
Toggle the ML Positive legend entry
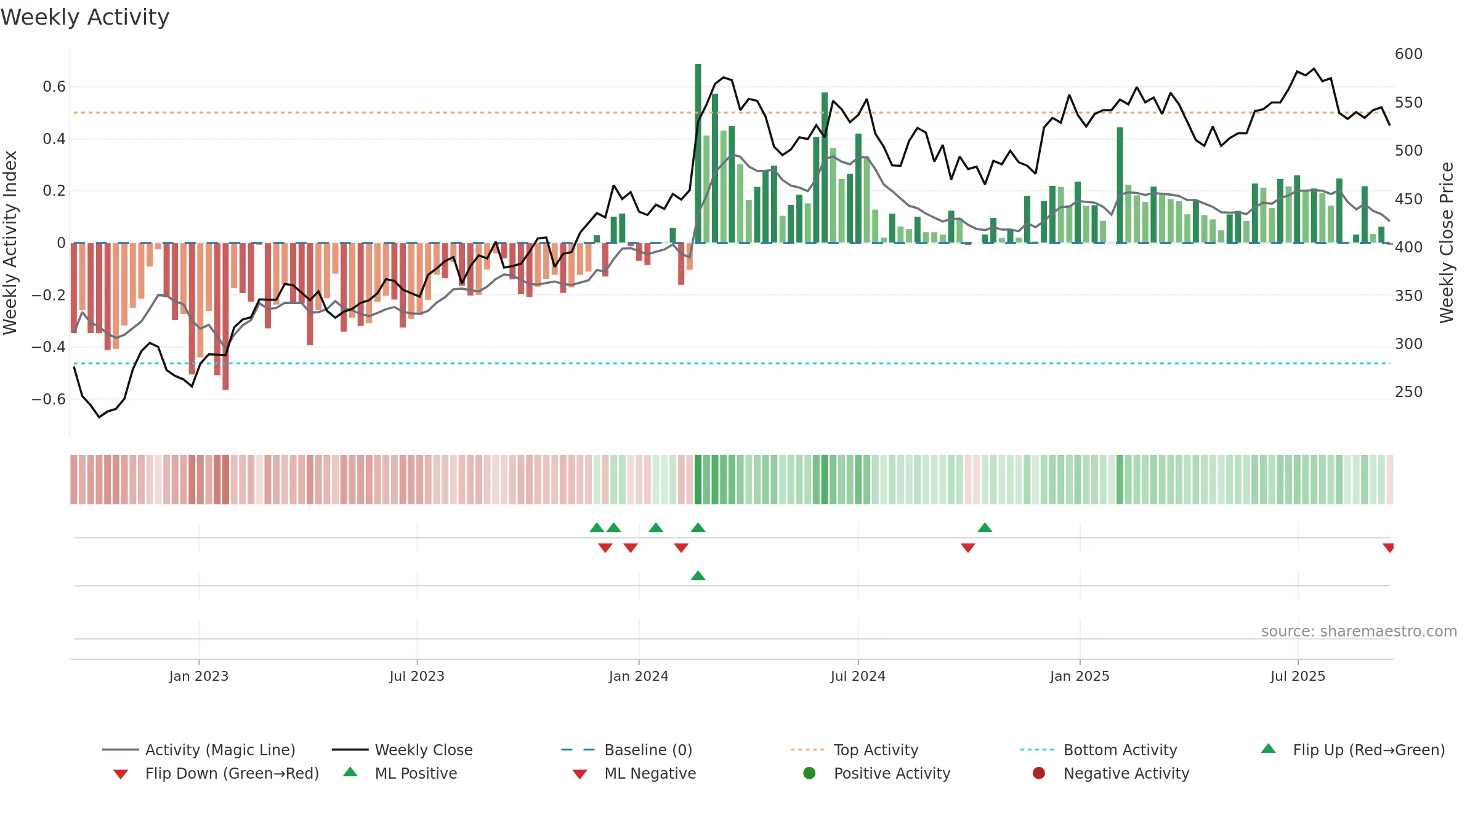click(400, 773)
